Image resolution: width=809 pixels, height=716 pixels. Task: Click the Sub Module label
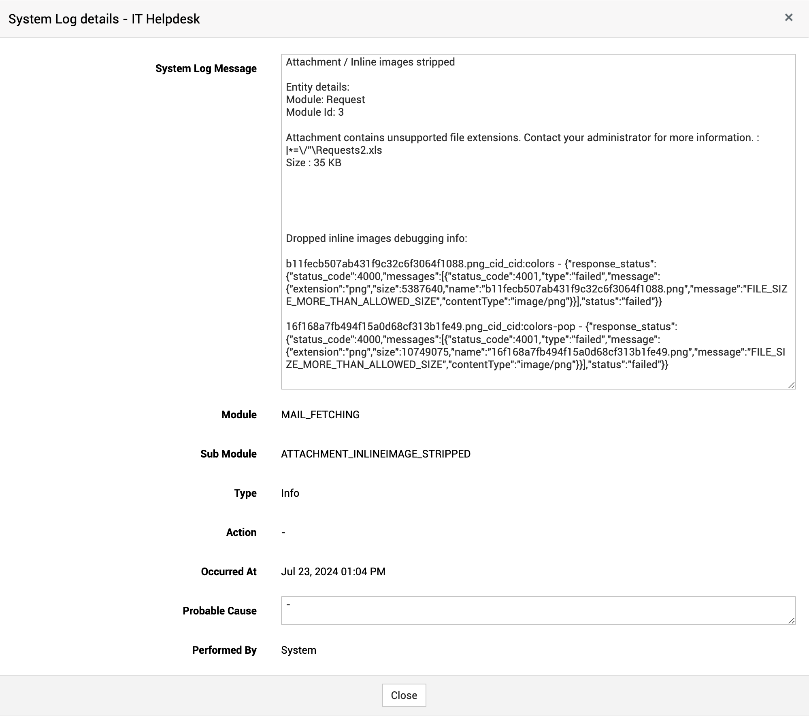tap(228, 454)
